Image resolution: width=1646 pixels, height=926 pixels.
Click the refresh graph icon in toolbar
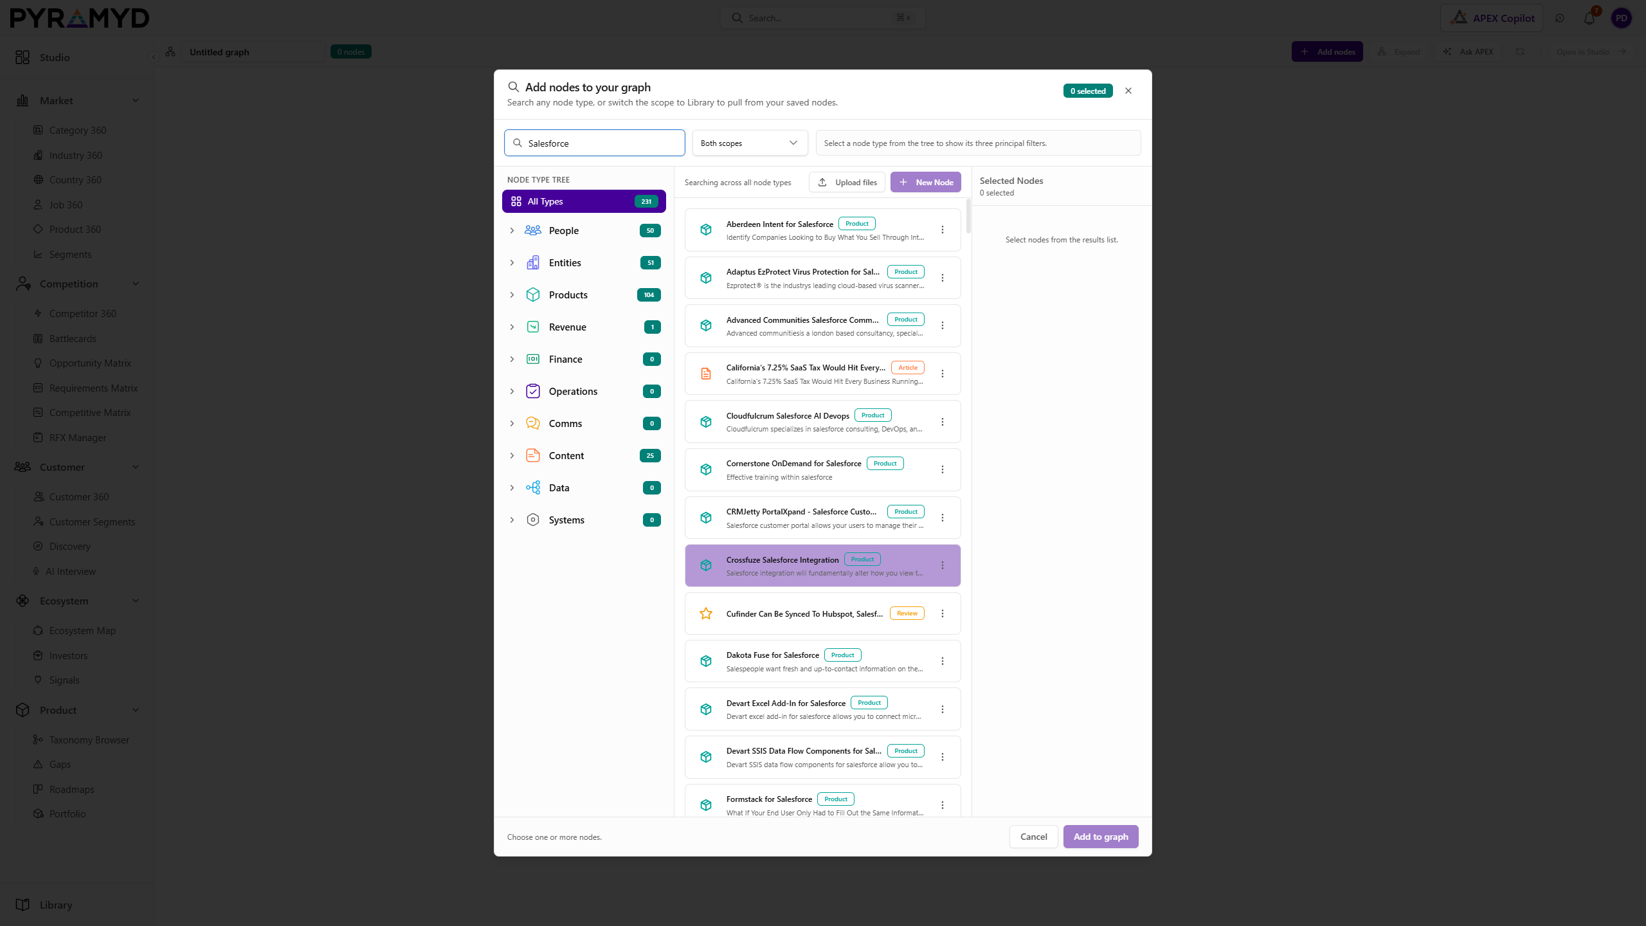point(1520,51)
